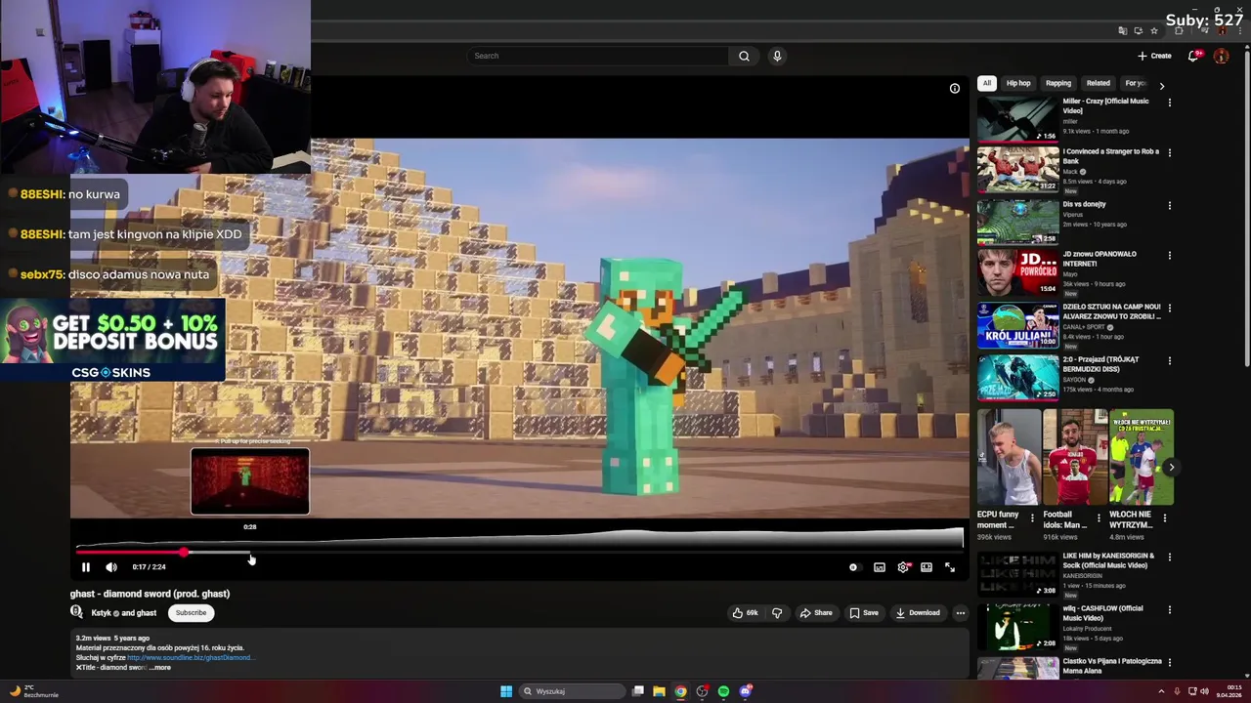Image resolution: width=1251 pixels, height=703 pixels.
Task: Open the DZIEŁO SZTUKI NA CAMP NOU video
Action: [x=1017, y=326]
